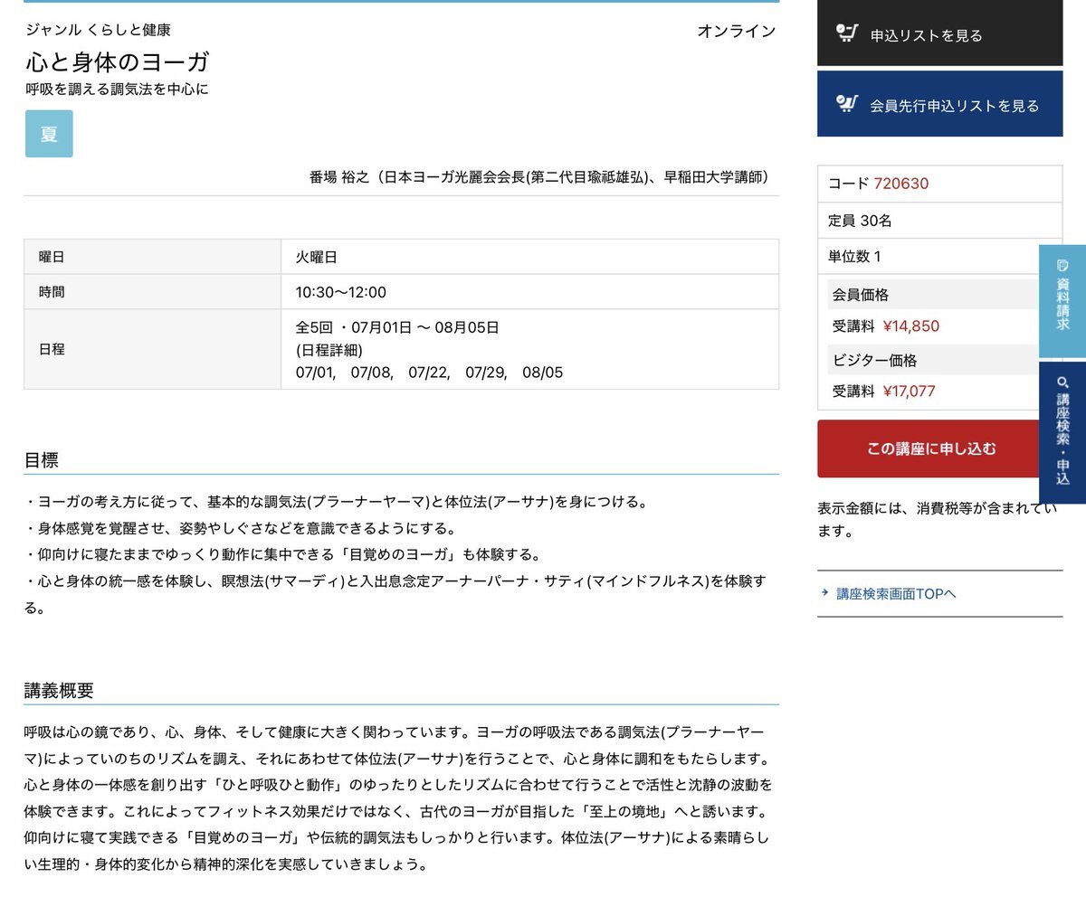
Task: Click 単位数 1 row
Action: coord(939,257)
